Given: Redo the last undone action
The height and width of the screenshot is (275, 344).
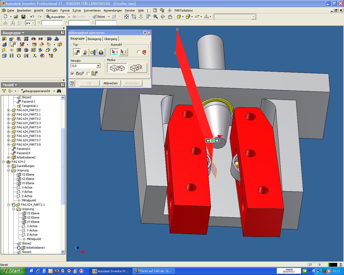Looking at the screenshot, I should point(39,17).
